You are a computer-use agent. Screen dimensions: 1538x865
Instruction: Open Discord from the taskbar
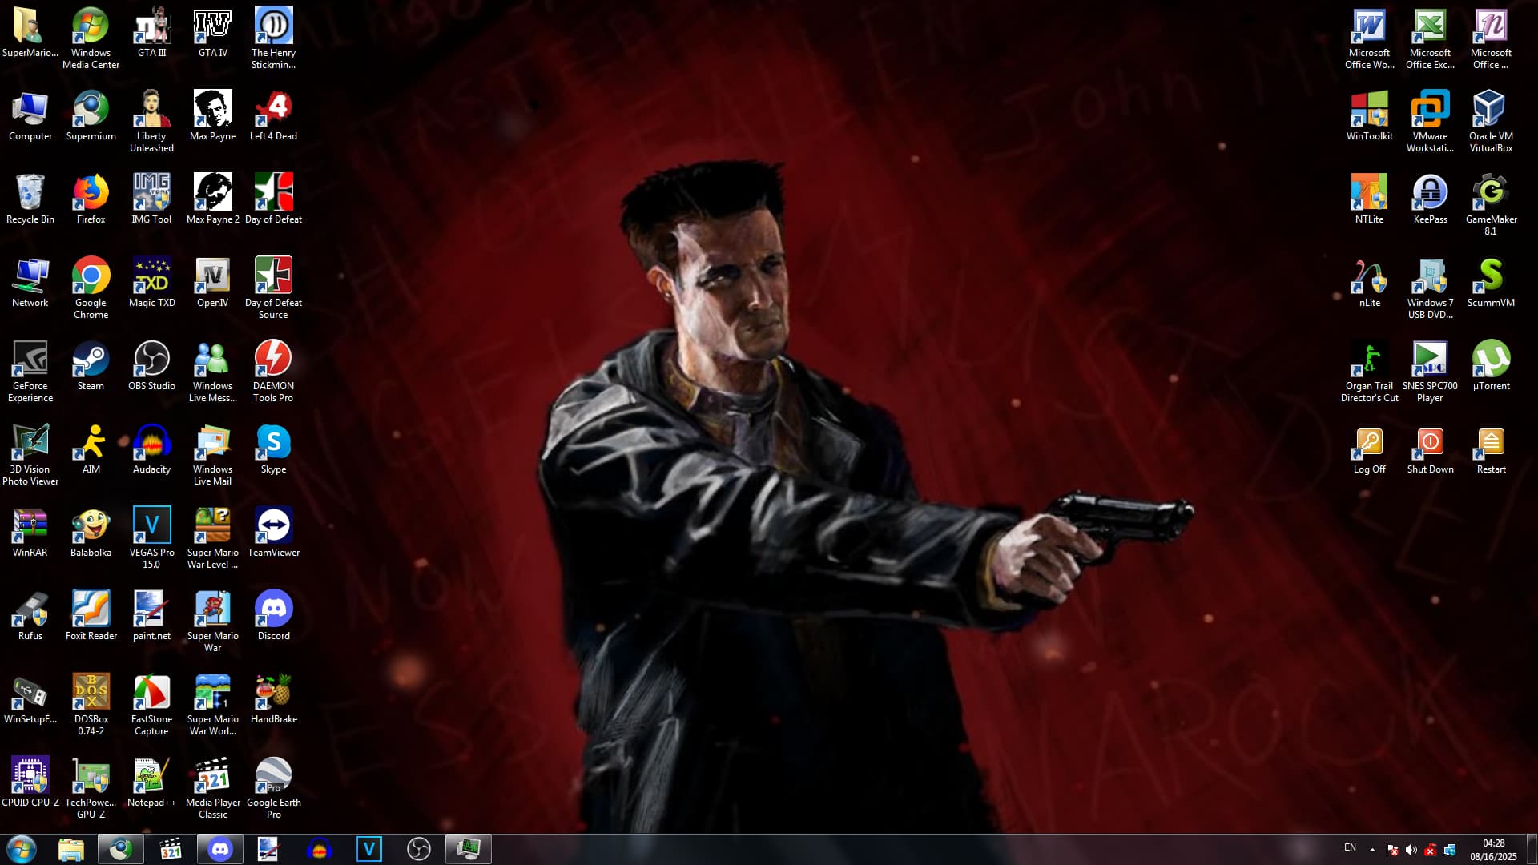tap(220, 849)
